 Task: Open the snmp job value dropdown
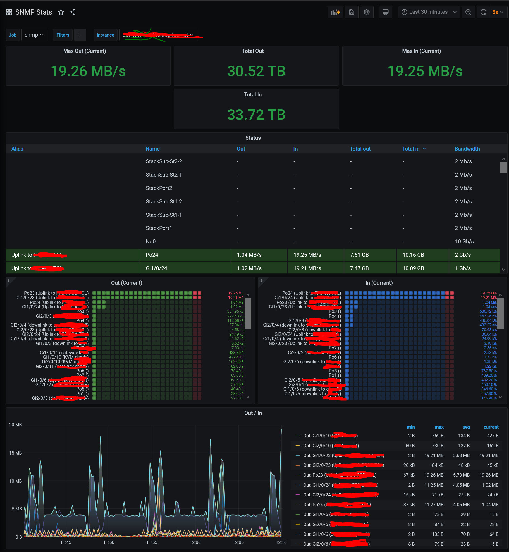point(34,35)
